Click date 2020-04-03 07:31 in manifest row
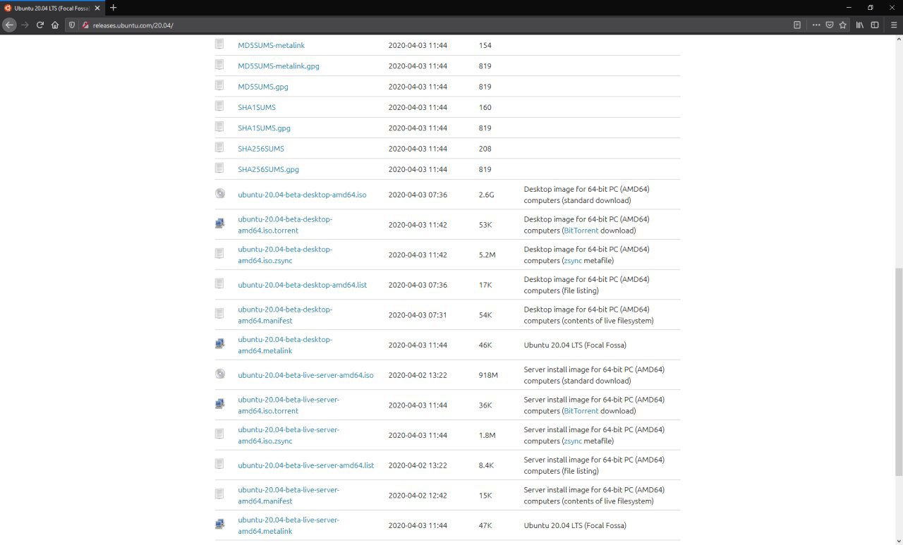 (418, 315)
